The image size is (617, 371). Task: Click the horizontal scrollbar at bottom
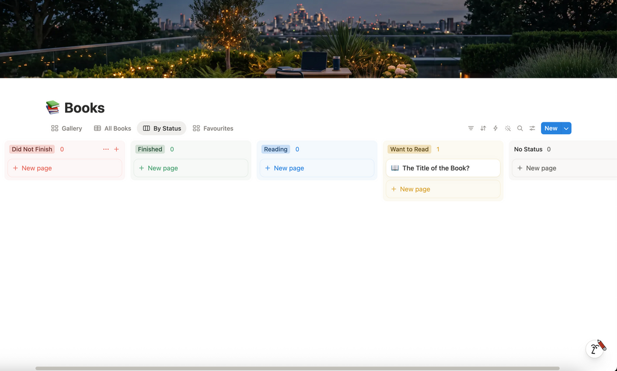298,368
